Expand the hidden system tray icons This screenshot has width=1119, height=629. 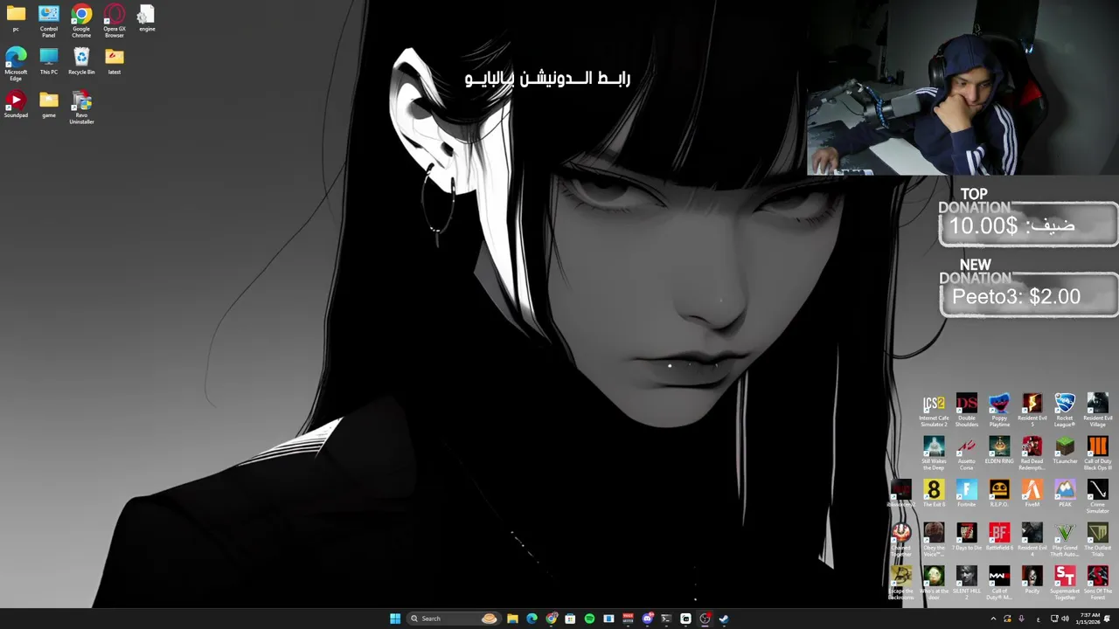993,619
